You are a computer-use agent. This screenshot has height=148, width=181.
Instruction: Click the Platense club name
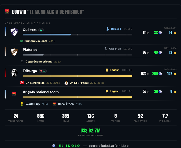pyautogui.click(x=30, y=50)
